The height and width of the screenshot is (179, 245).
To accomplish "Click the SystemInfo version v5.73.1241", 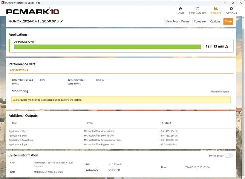I will point(114,170).
